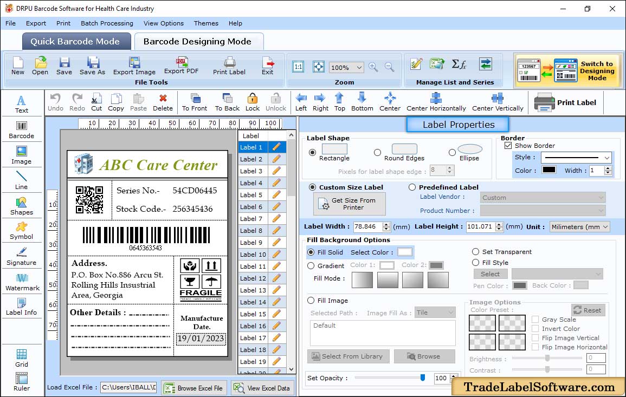Click the border Width stepper arrows
Image resolution: width=626 pixels, height=397 pixels.
pos(608,171)
